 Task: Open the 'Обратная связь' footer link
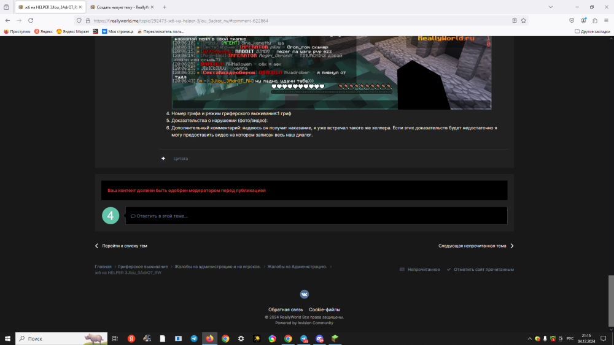pyautogui.click(x=286, y=309)
